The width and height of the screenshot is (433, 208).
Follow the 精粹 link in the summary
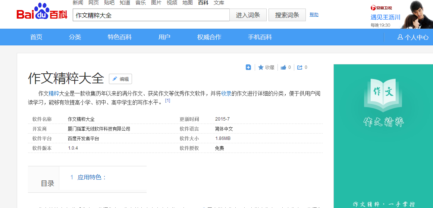tap(54, 93)
